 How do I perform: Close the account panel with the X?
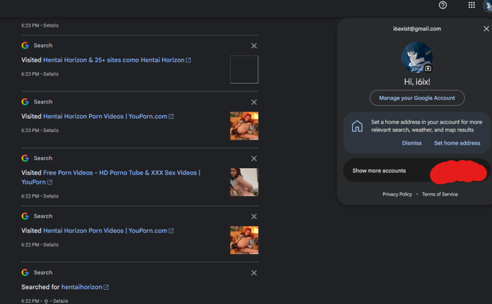(x=486, y=29)
